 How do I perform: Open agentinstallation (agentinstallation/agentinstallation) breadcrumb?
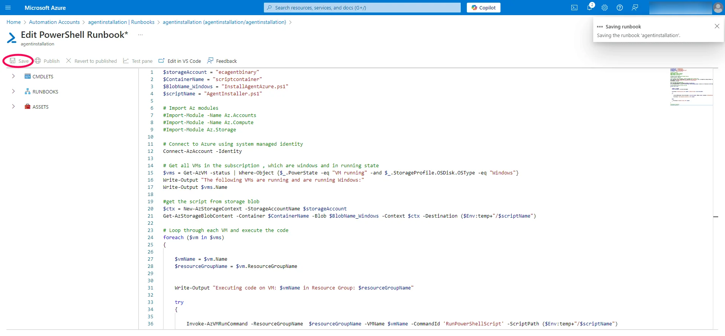[225, 22]
